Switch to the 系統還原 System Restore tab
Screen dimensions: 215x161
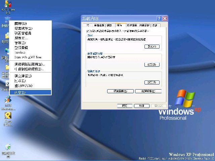pyautogui.click(x=132, y=25)
